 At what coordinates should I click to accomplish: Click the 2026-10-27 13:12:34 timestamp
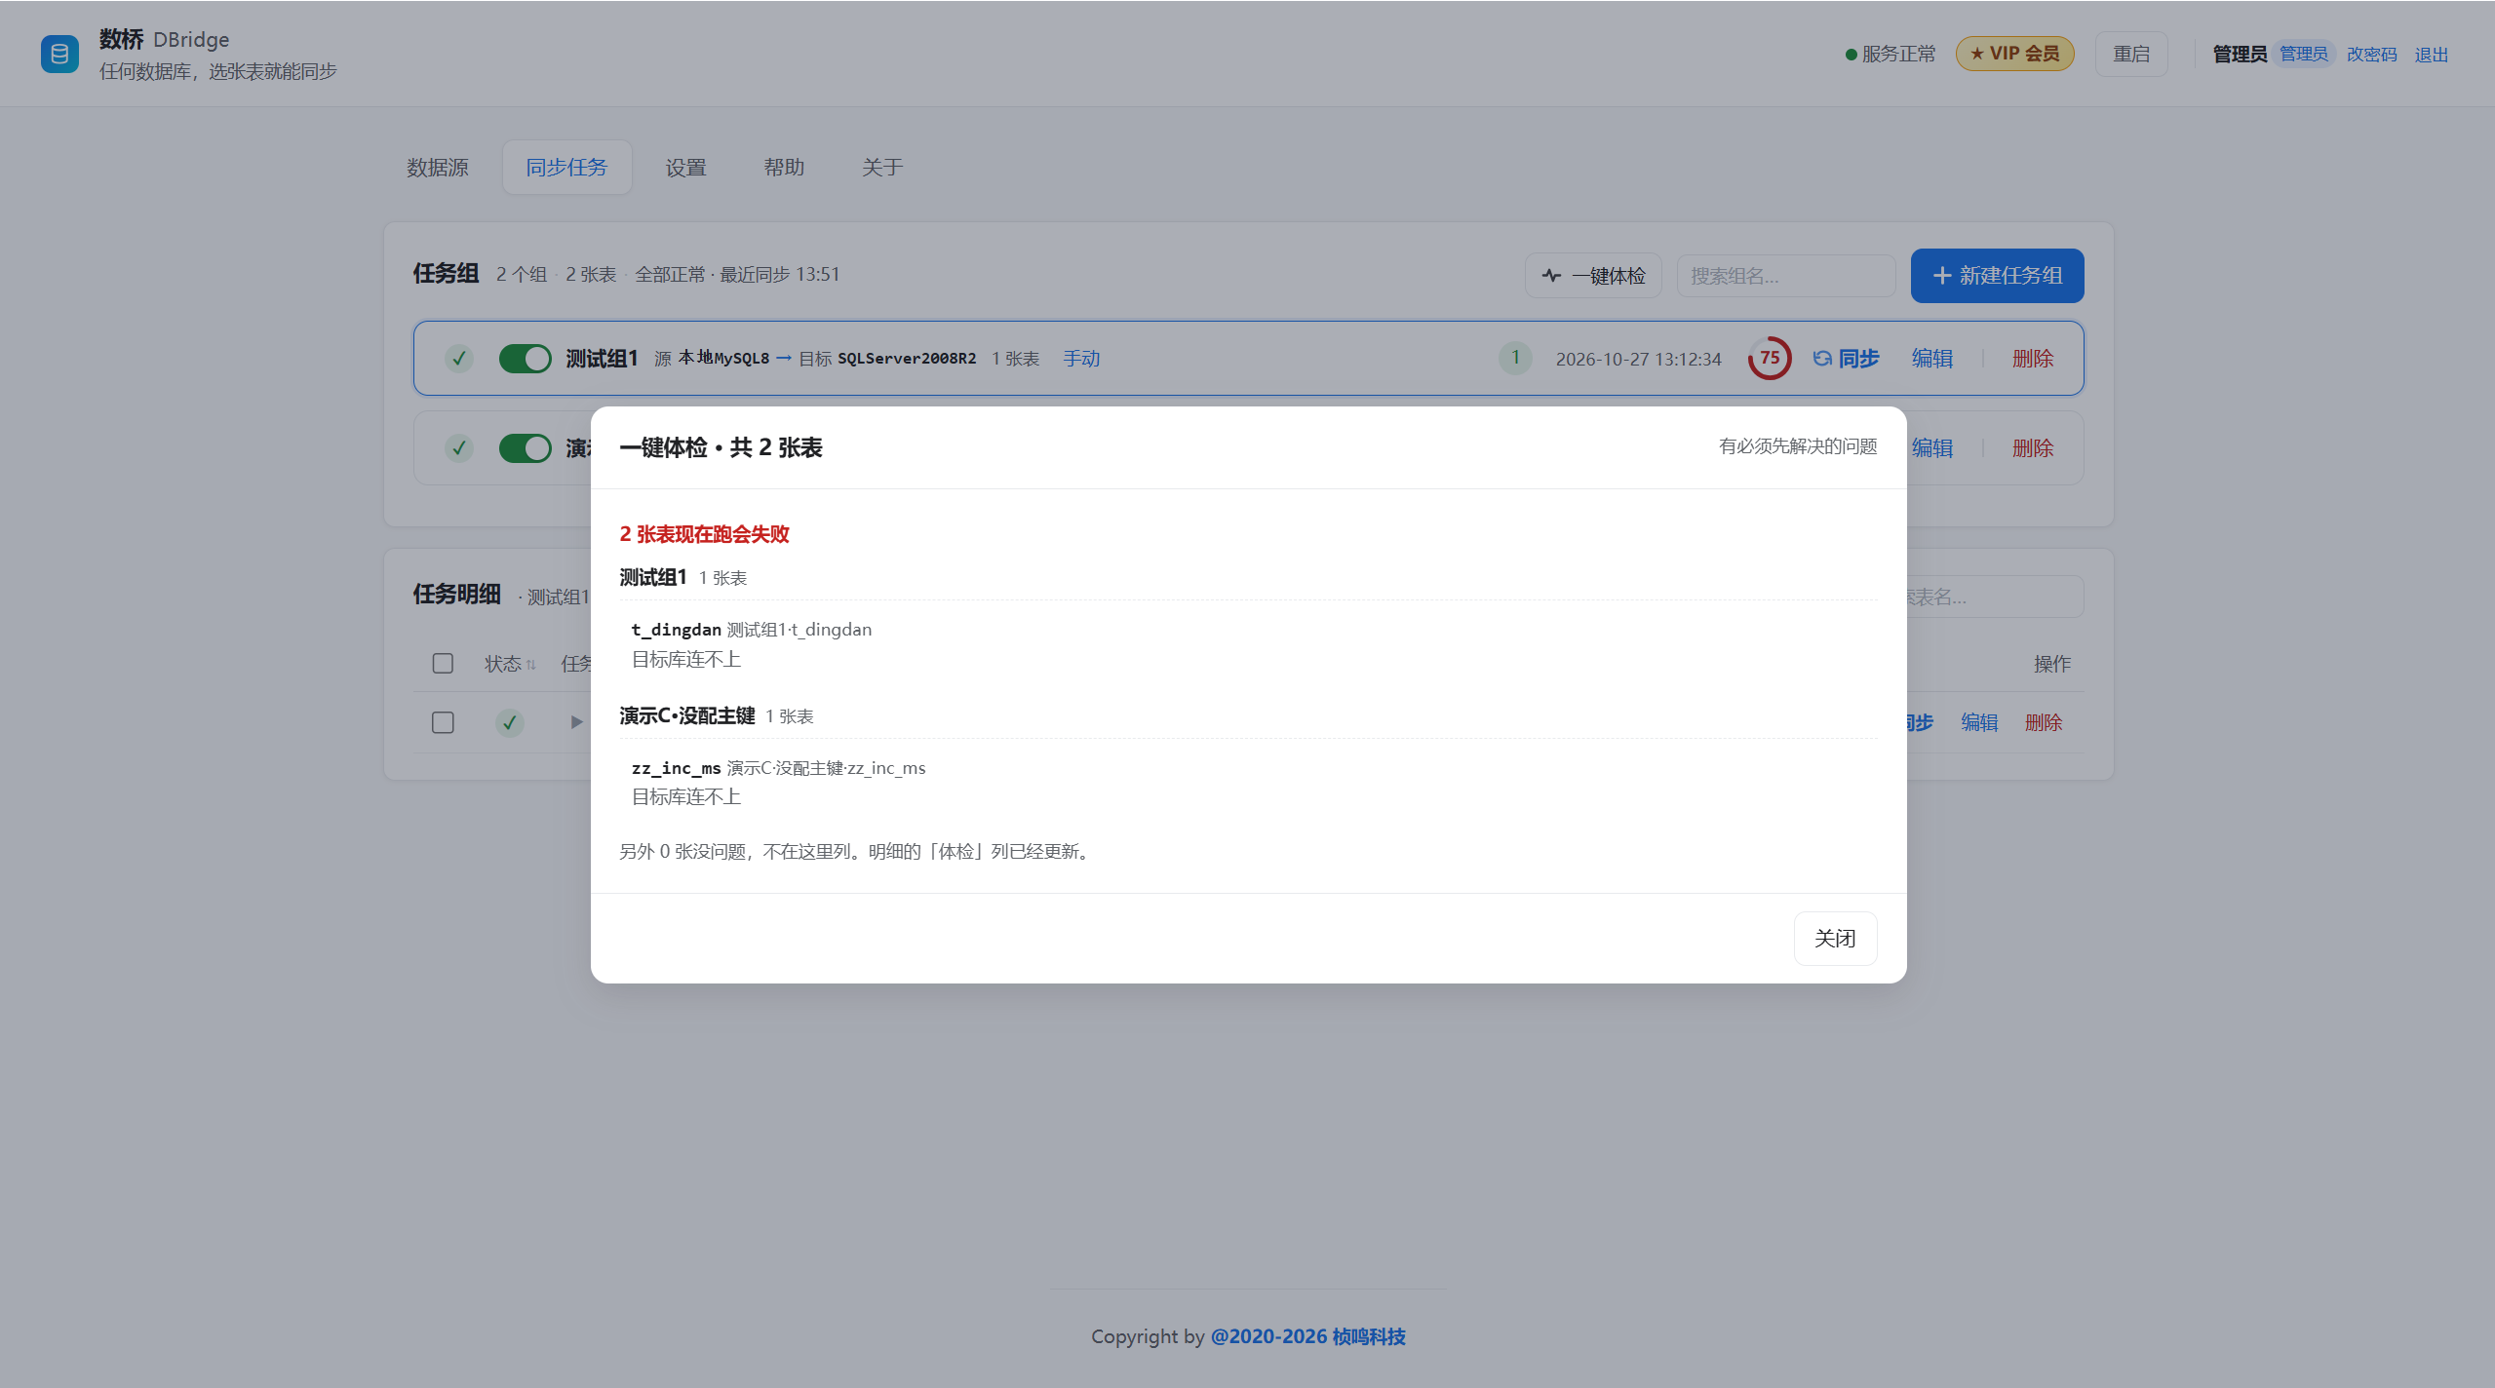click(x=1638, y=359)
